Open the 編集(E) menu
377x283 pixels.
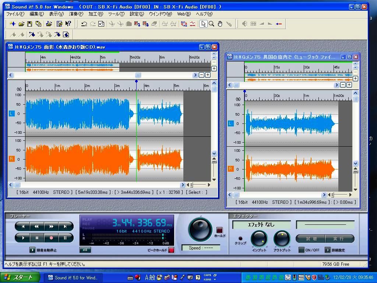36,14
